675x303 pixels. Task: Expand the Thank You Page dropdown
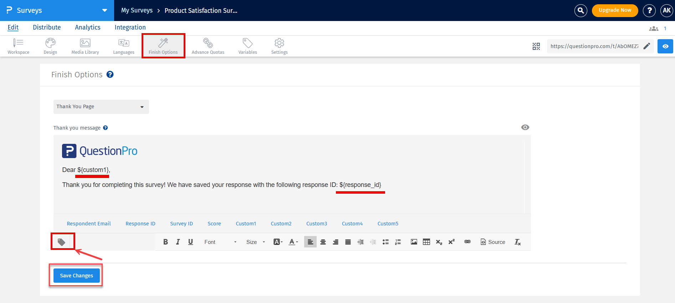click(x=101, y=107)
